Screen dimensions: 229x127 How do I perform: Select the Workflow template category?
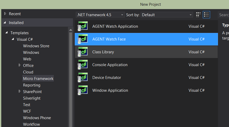click(x=31, y=124)
